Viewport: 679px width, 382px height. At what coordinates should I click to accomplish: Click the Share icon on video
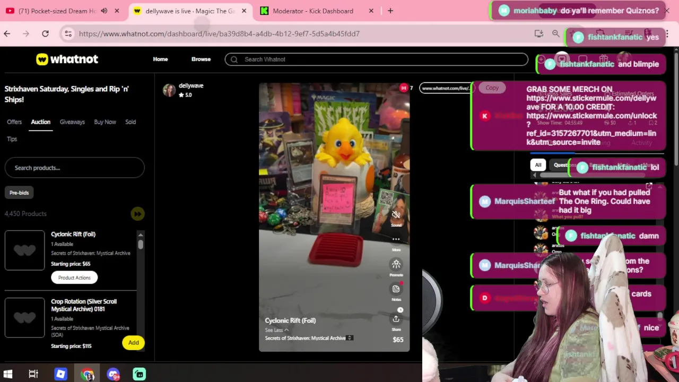(x=396, y=319)
